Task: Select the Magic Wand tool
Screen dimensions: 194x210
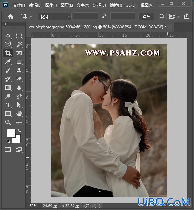Action: coord(19,45)
